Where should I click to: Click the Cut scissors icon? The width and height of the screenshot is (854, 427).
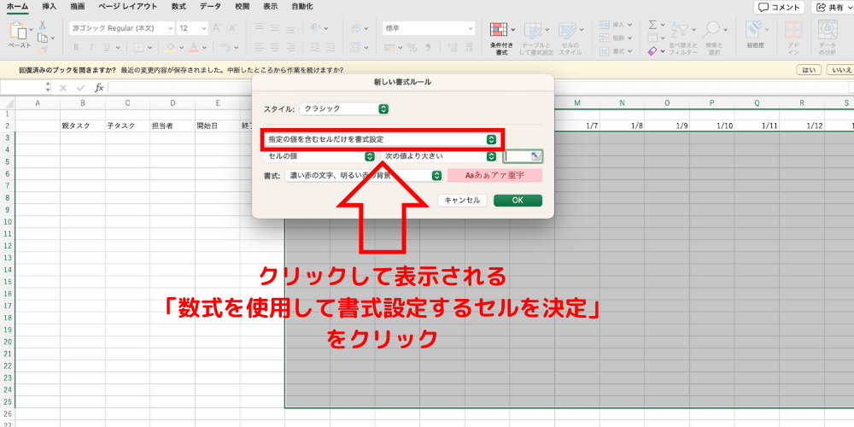coord(43,26)
